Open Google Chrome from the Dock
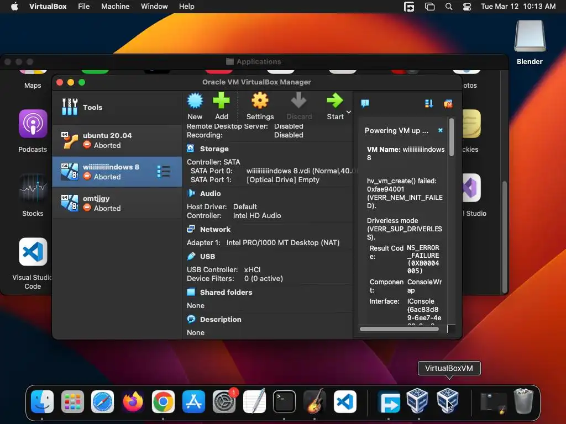The image size is (566, 424). (163, 401)
